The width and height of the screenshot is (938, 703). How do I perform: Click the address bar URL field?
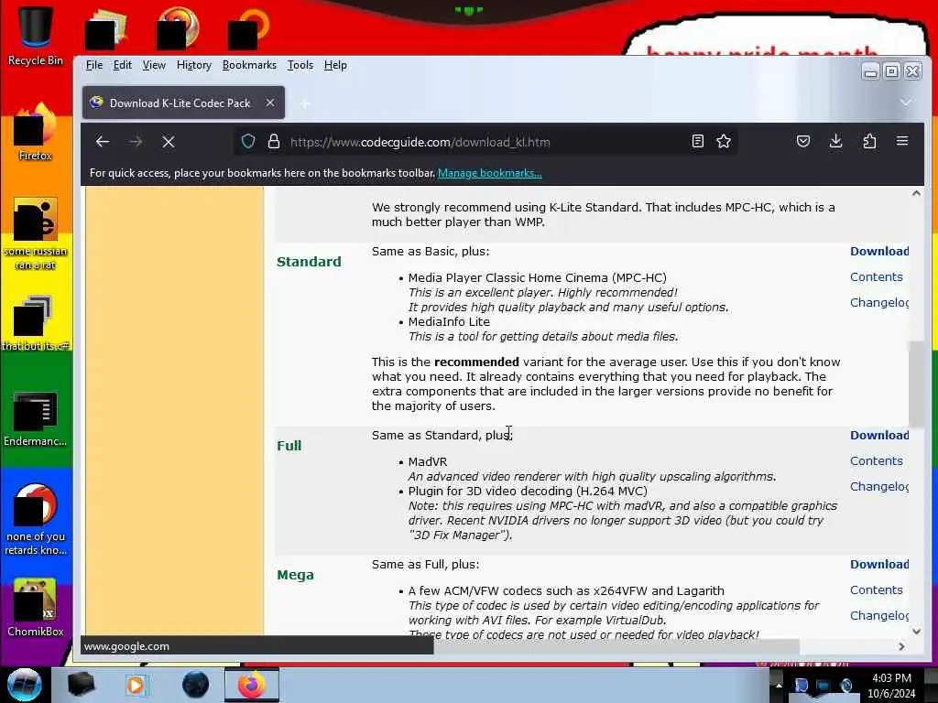pyautogui.click(x=485, y=142)
